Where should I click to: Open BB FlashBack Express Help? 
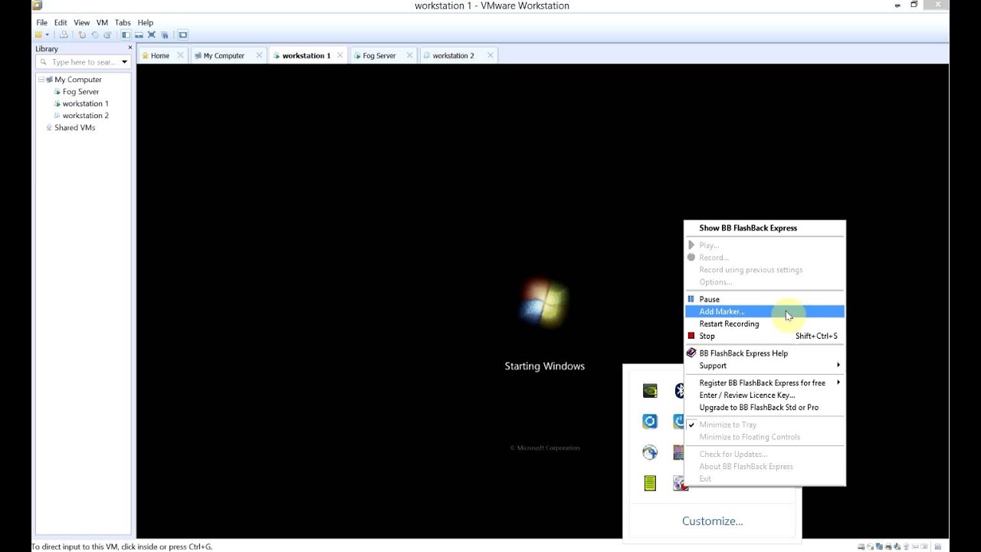point(765,353)
